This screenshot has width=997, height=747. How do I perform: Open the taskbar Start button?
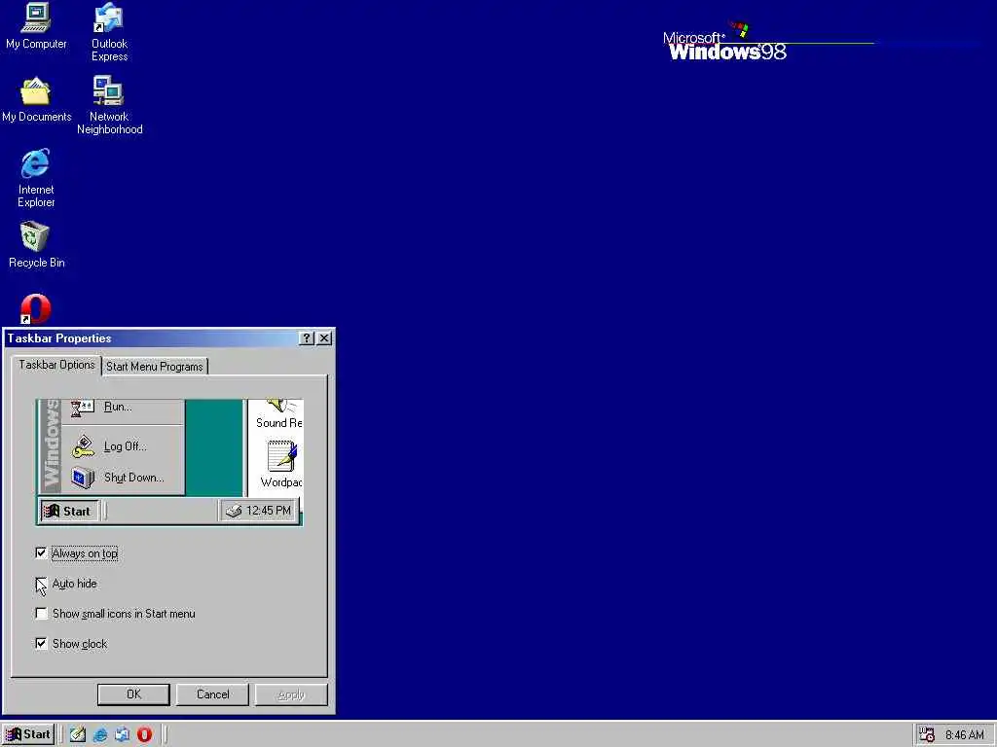point(28,734)
